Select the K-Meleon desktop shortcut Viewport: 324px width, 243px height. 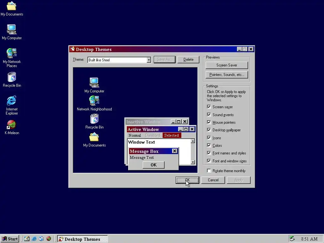(x=12, y=127)
